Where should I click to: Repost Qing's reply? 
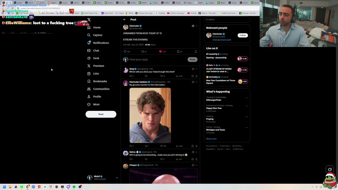pyautogui.click(x=146, y=76)
